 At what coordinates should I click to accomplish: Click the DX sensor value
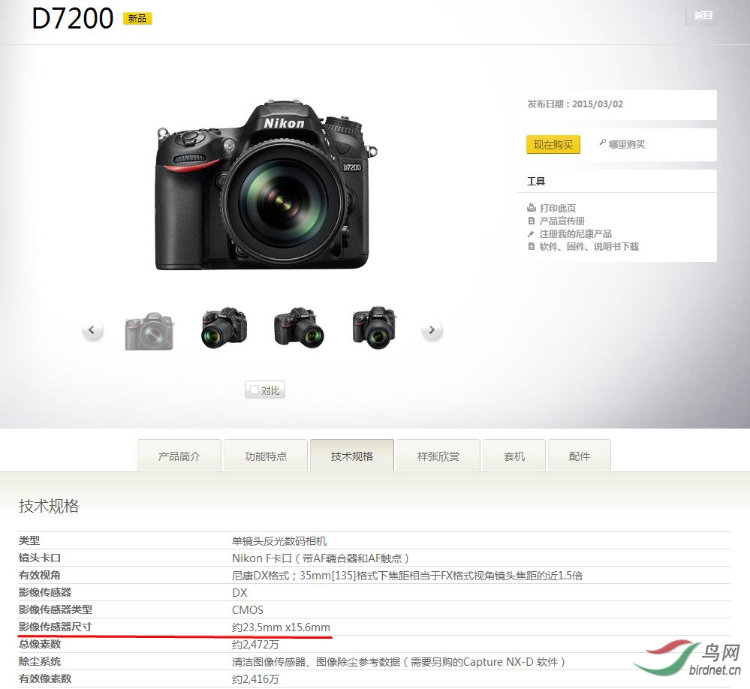pos(239,592)
